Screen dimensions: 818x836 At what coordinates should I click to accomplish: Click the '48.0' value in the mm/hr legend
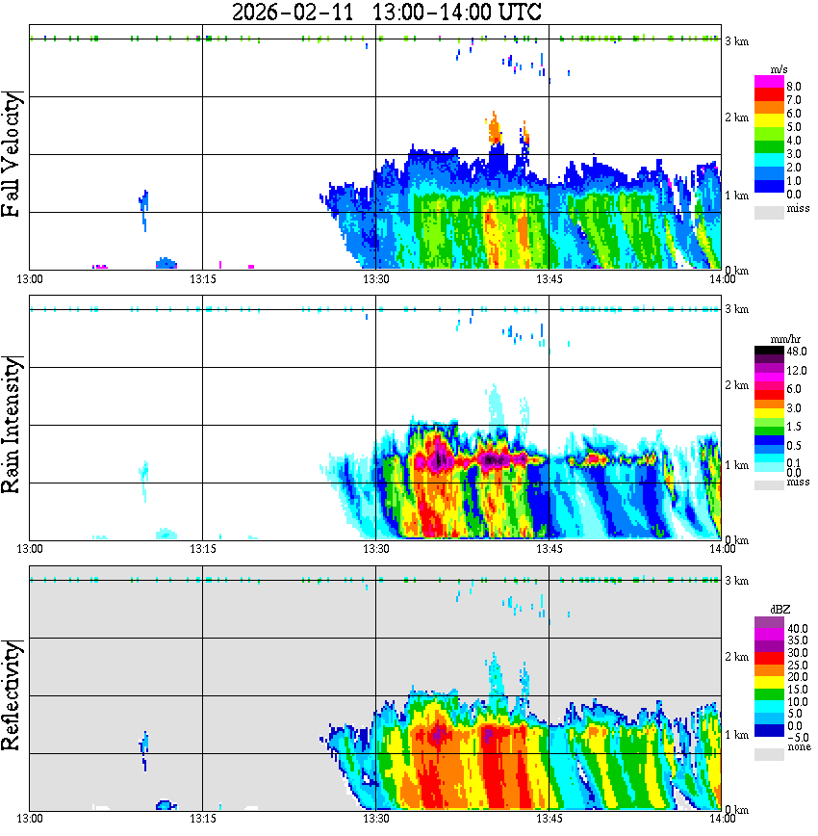click(797, 352)
